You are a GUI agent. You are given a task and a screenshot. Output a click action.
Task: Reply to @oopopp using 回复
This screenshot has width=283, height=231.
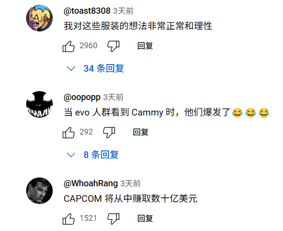click(141, 132)
